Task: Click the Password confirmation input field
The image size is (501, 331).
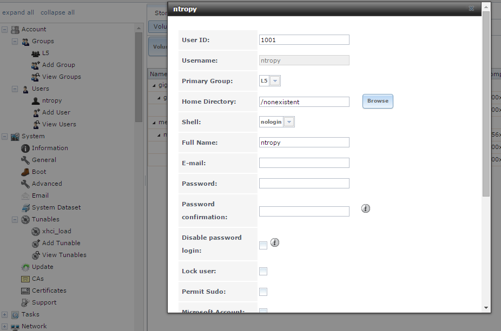Action: [304, 212]
